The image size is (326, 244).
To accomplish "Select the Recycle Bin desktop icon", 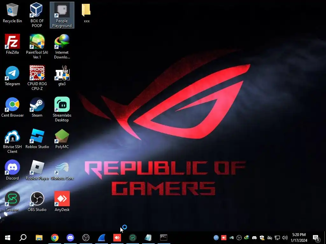I will [12, 13].
